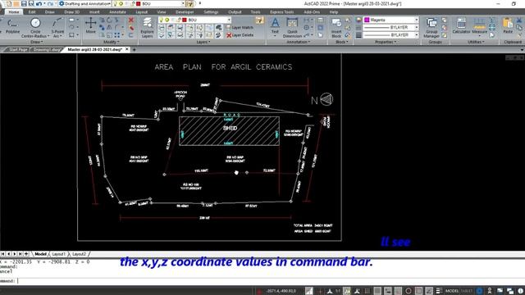The image size is (525, 295).
Task: Click the Undo arrow in quick access toolbar
Action: pyautogui.click(x=39, y=3)
